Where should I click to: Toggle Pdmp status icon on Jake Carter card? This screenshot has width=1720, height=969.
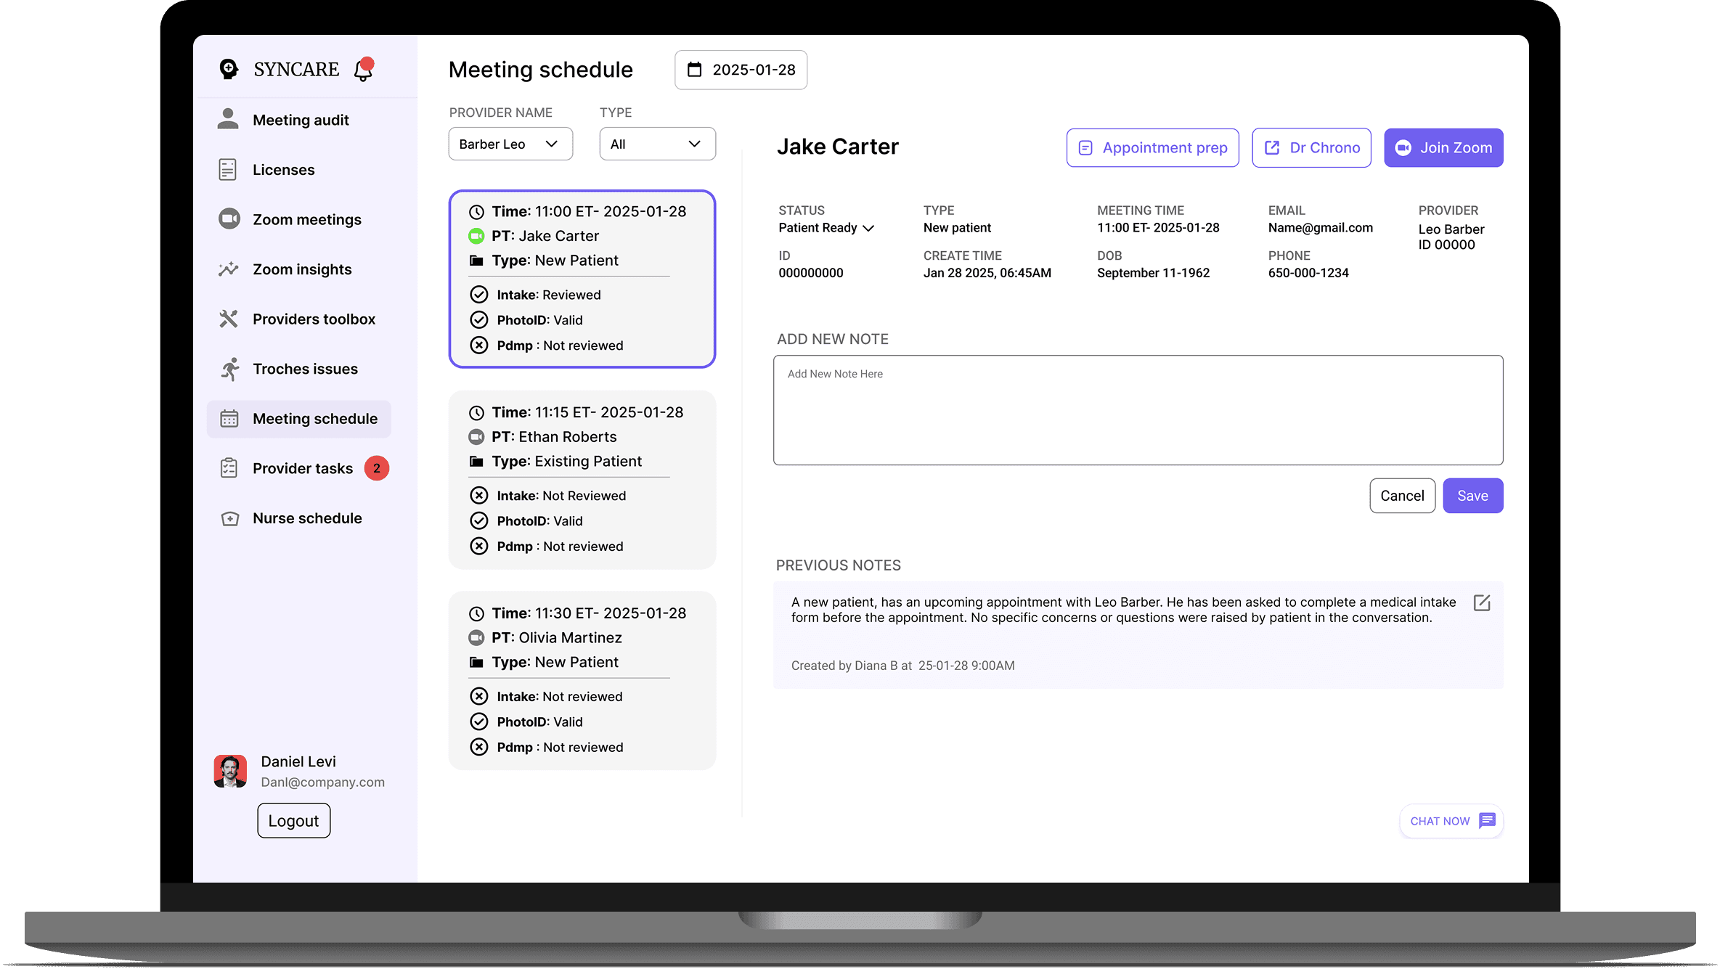(478, 346)
